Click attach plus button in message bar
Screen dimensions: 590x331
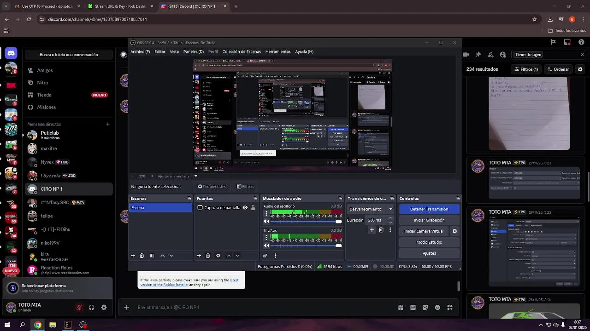pyautogui.click(x=126, y=308)
